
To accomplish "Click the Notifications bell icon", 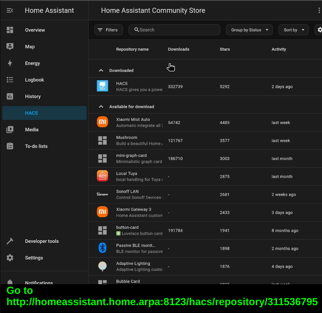I will point(10,282).
